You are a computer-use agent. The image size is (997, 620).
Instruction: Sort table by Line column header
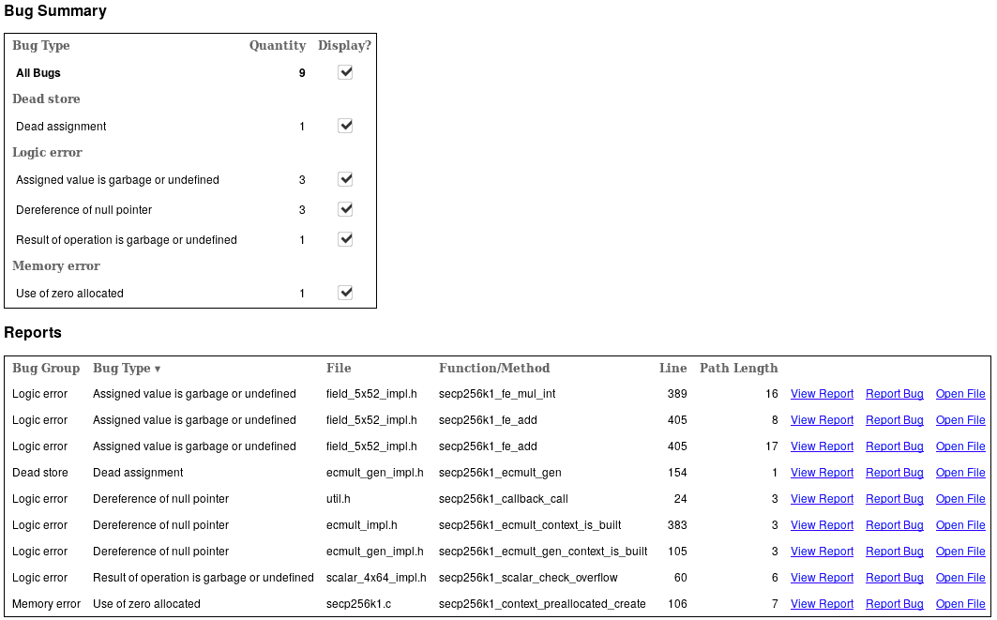[672, 369]
